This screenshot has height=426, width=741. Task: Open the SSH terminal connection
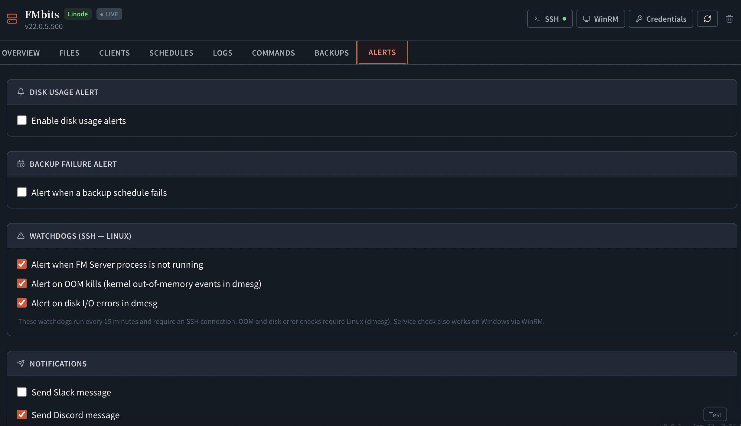click(550, 19)
